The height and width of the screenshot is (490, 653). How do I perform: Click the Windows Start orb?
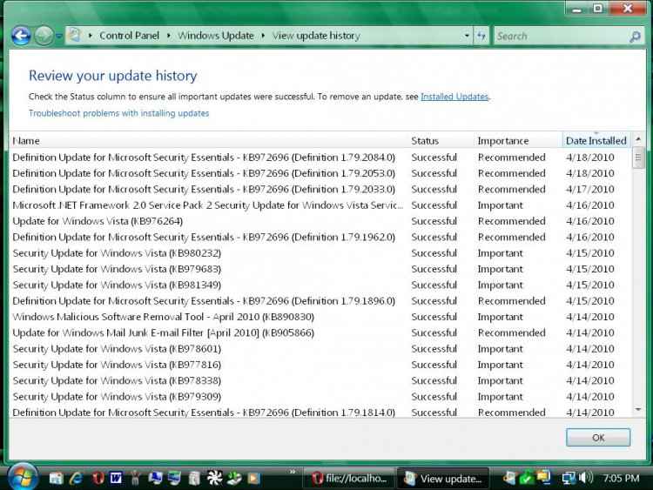pos(23,477)
